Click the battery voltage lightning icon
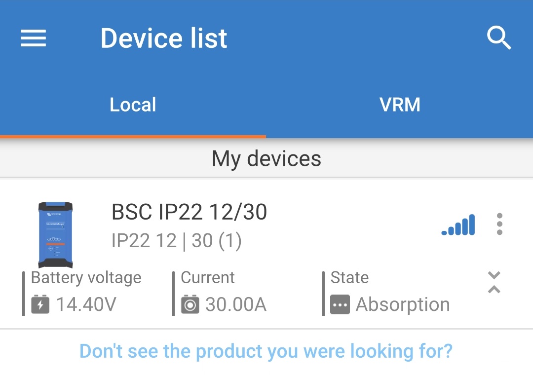The height and width of the screenshot is (375, 533). pos(40,304)
